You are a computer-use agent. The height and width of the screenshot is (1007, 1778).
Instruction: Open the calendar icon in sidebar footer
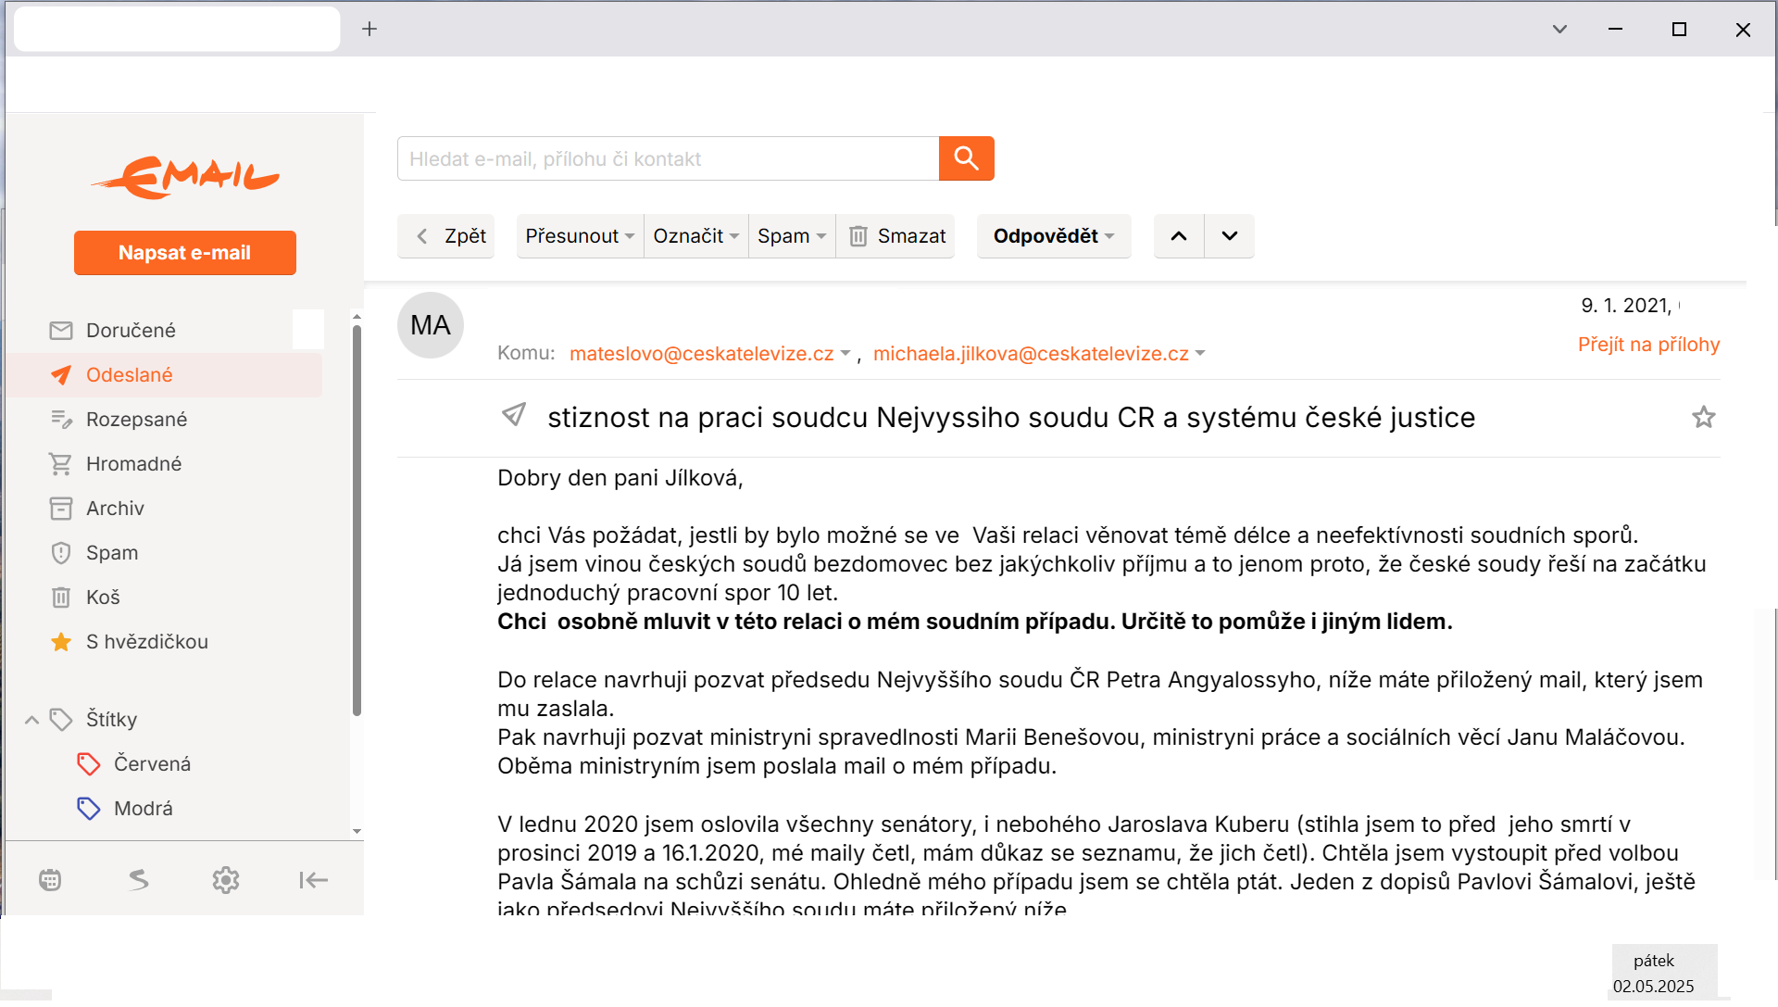point(50,880)
